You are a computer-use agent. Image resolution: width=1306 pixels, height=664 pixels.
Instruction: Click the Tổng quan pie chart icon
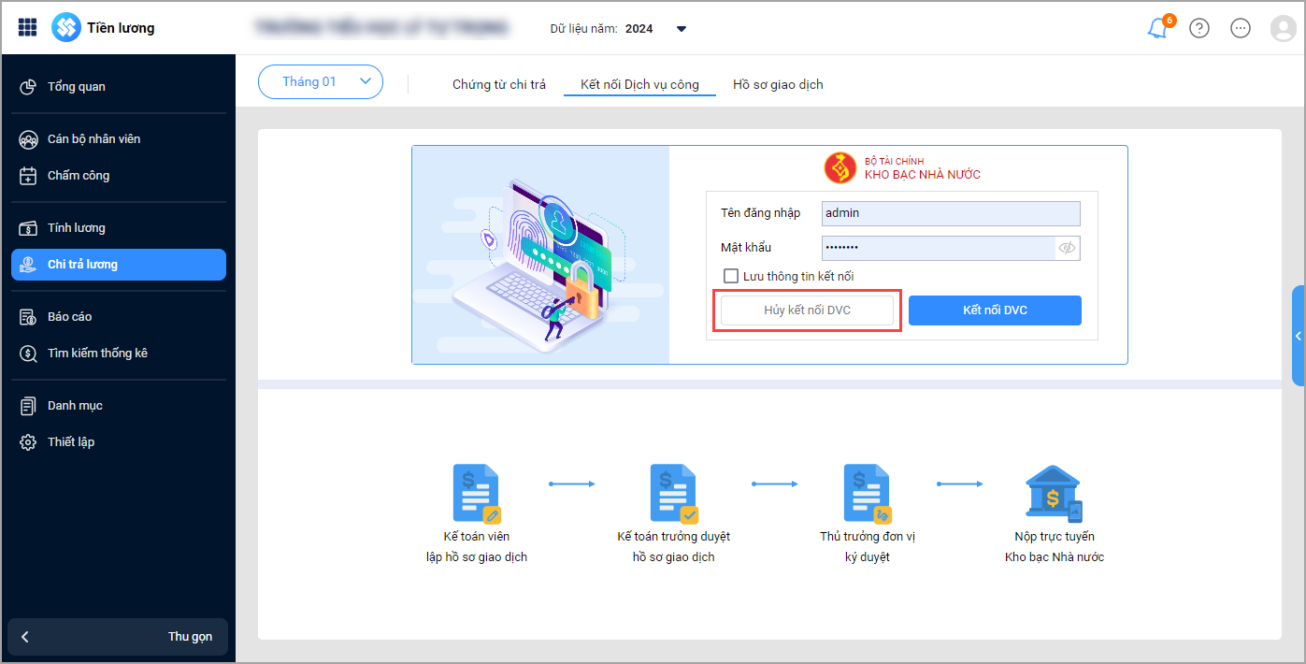tap(29, 87)
